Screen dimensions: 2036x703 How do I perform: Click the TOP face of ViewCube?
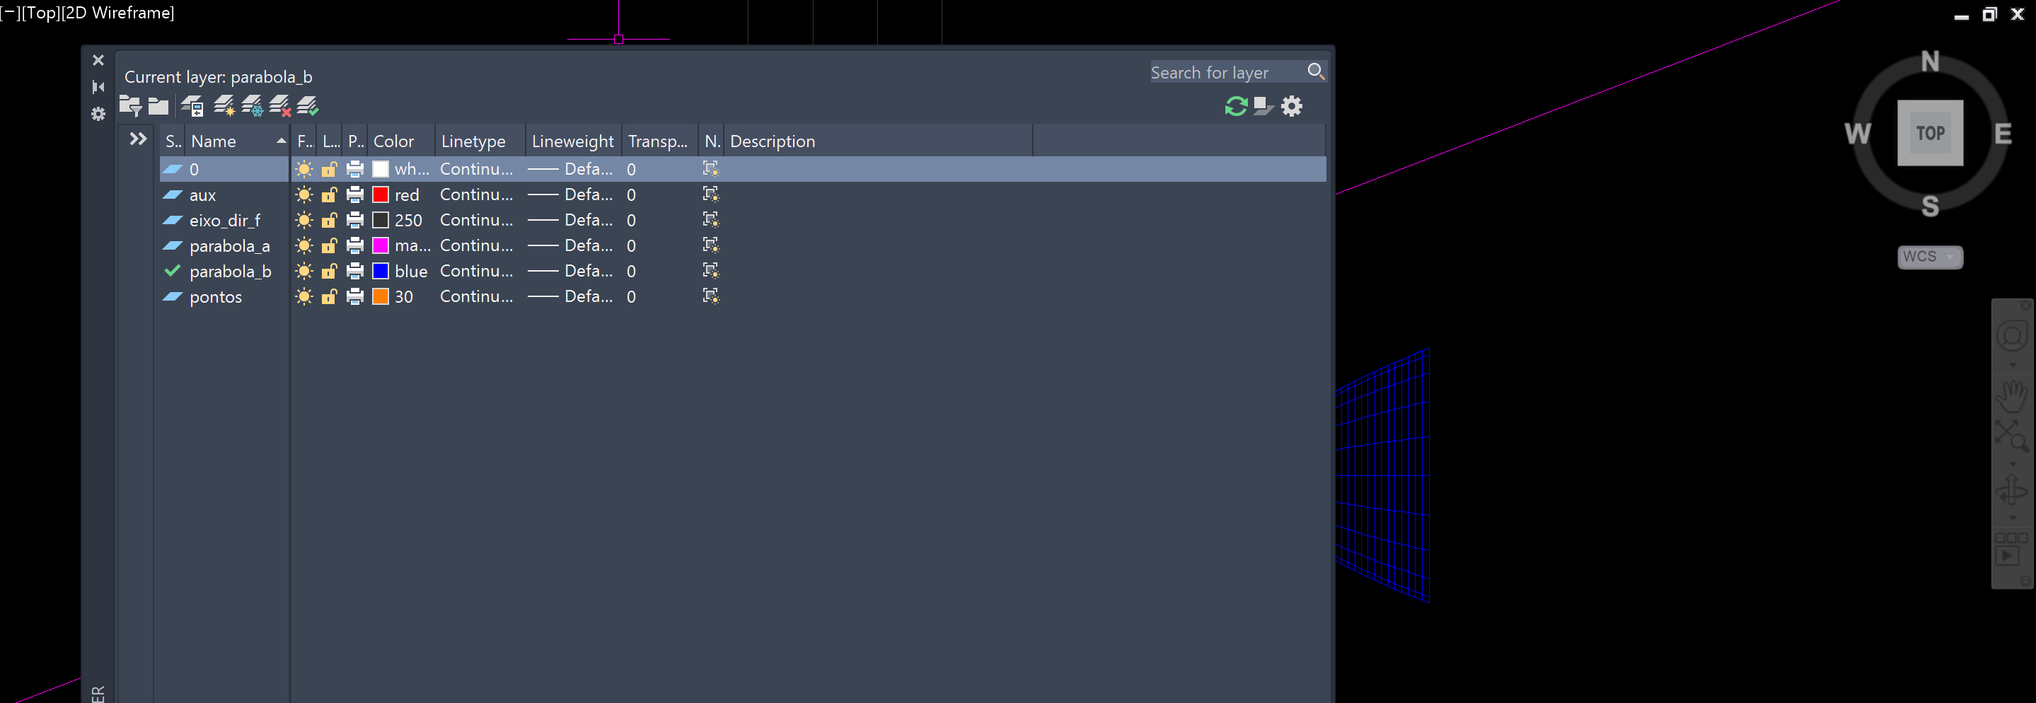click(1930, 133)
